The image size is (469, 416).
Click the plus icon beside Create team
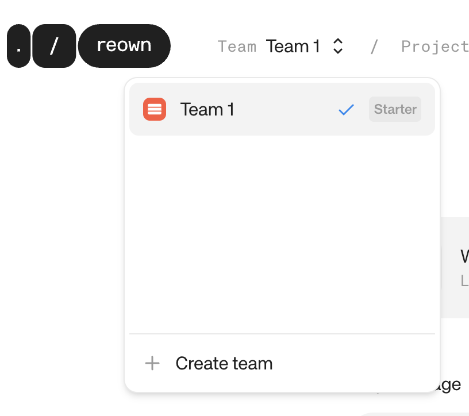tap(152, 364)
